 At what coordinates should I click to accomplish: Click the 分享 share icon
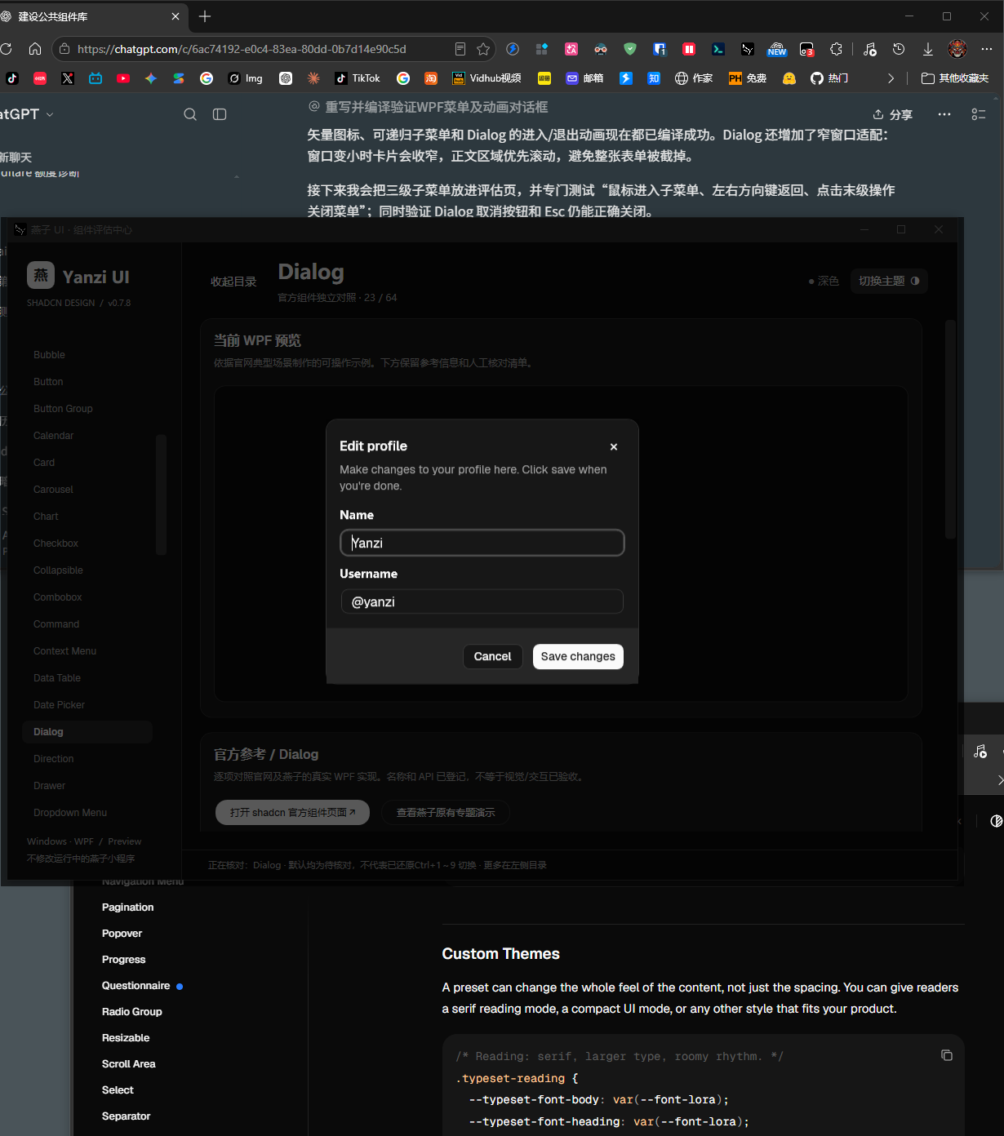click(x=878, y=114)
